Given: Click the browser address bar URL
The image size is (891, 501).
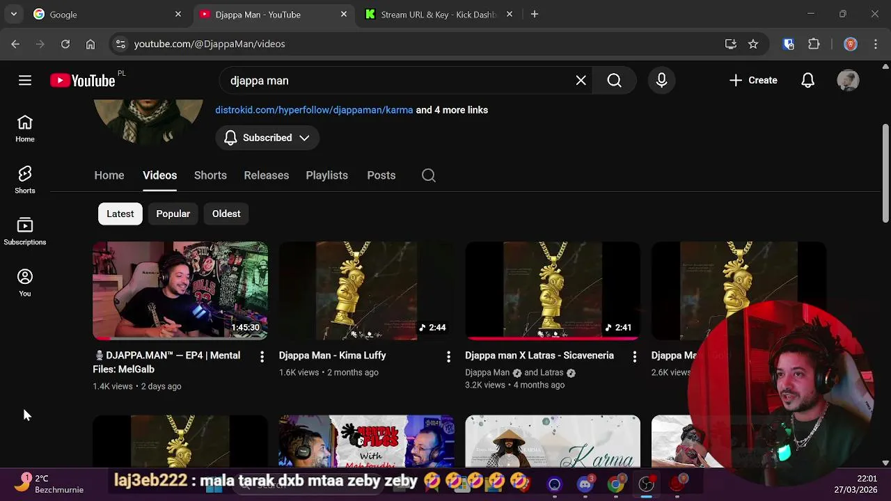Looking at the screenshot, I should [x=210, y=44].
